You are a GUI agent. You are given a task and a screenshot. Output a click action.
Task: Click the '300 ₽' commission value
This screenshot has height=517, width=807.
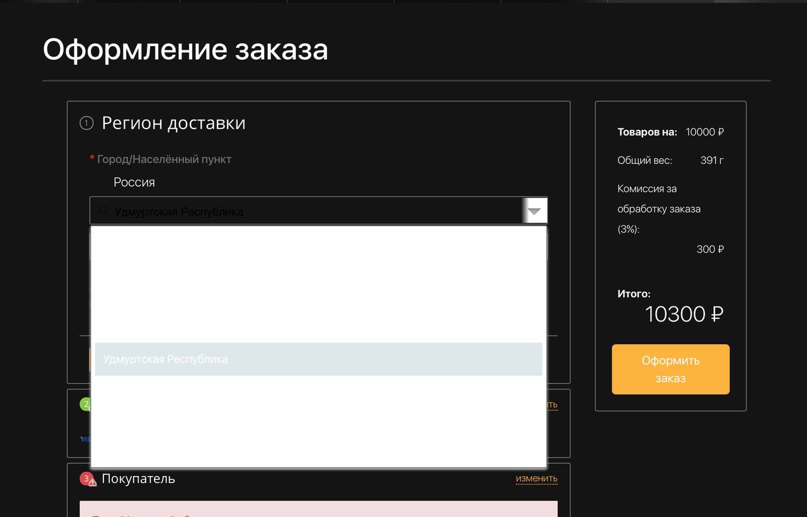(710, 250)
